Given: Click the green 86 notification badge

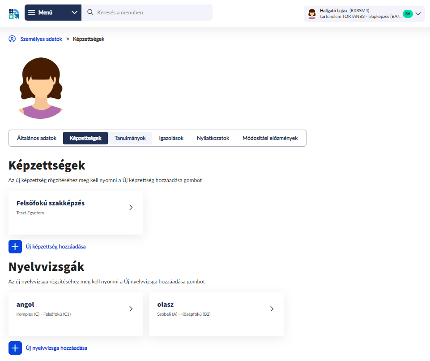Looking at the screenshot, I should coord(407,14).
